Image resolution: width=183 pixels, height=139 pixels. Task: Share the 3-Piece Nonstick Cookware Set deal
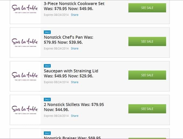(x=75, y=15)
